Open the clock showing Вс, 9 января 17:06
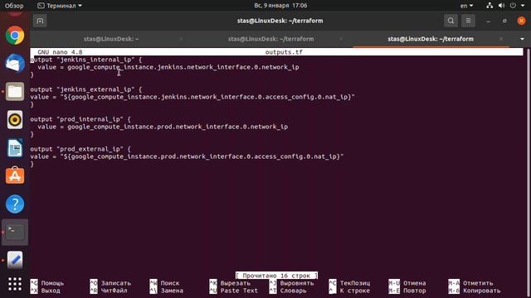Image resolution: width=531 pixels, height=298 pixels. point(280,6)
